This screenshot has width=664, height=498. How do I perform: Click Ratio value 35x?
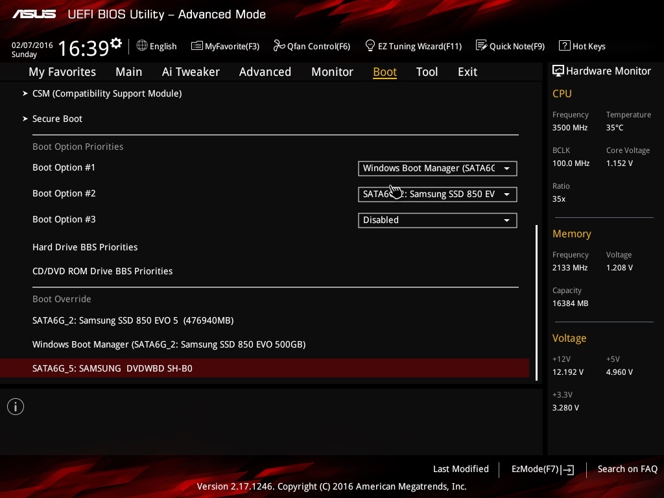click(x=558, y=198)
